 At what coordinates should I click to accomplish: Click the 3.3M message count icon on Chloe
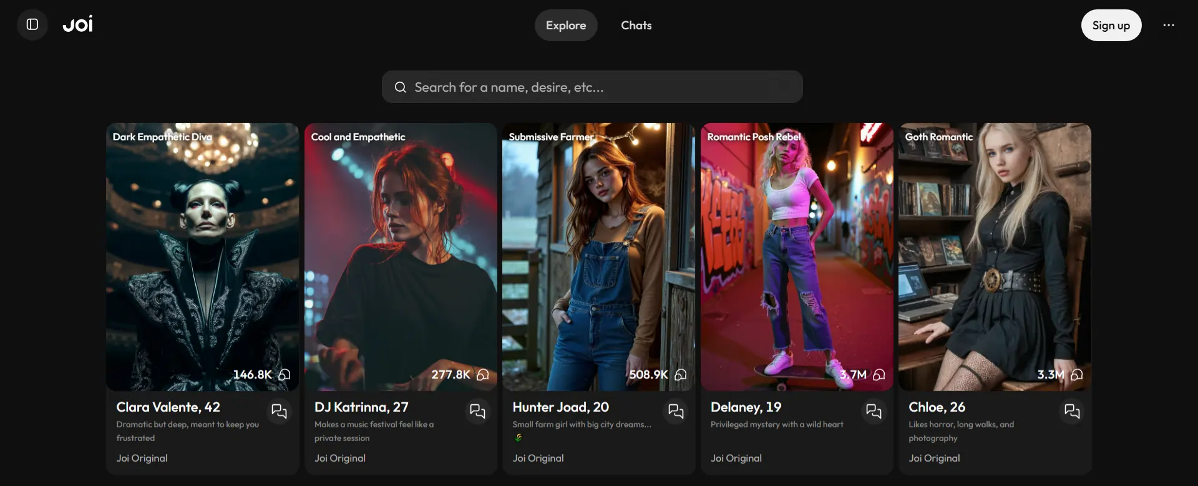[1076, 374]
